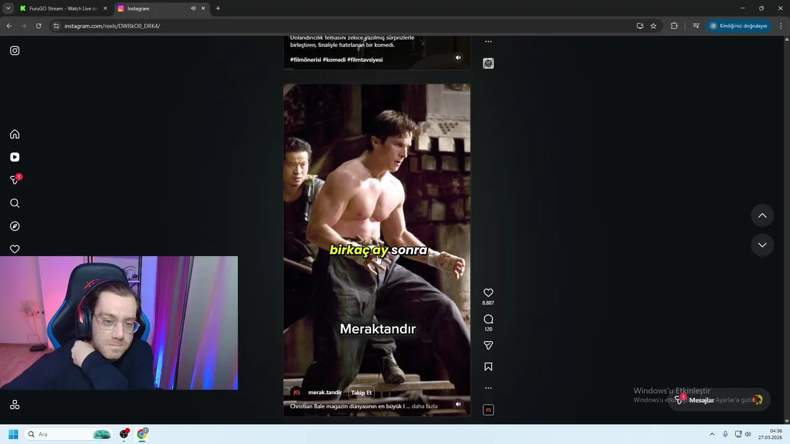790x444 pixels.
Task: Open Chrome tab search dropdown
Action: point(8,9)
